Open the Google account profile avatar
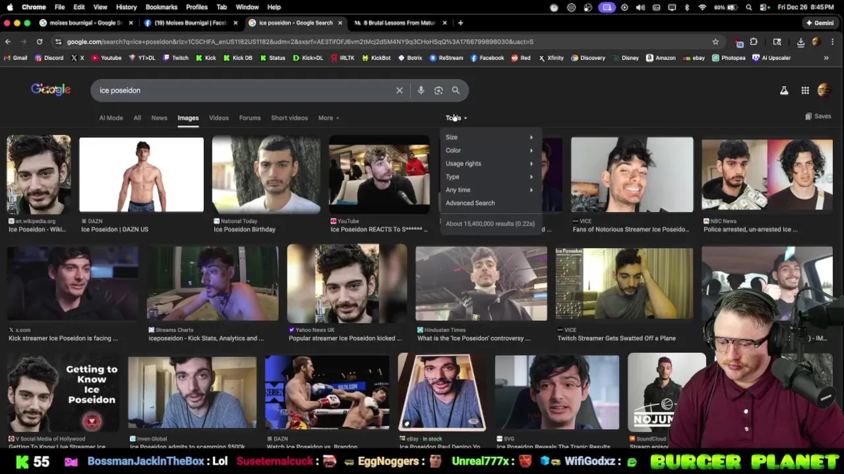Viewport: 844px width, 474px height. click(x=824, y=90)
